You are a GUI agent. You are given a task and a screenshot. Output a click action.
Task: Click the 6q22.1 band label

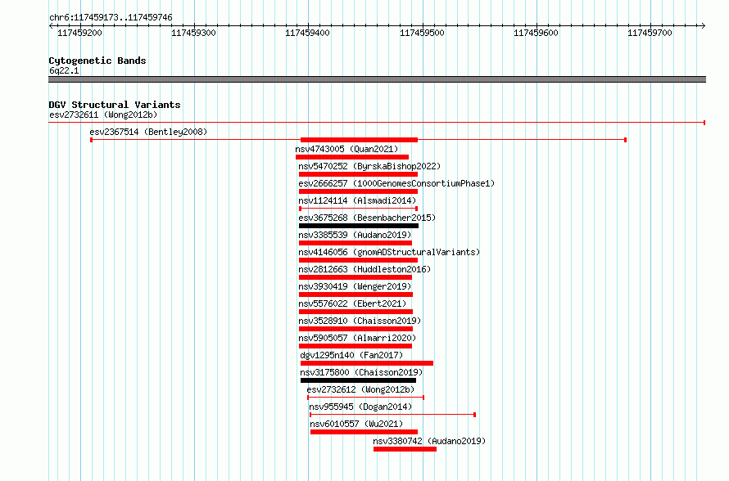[x=64, y=70]
